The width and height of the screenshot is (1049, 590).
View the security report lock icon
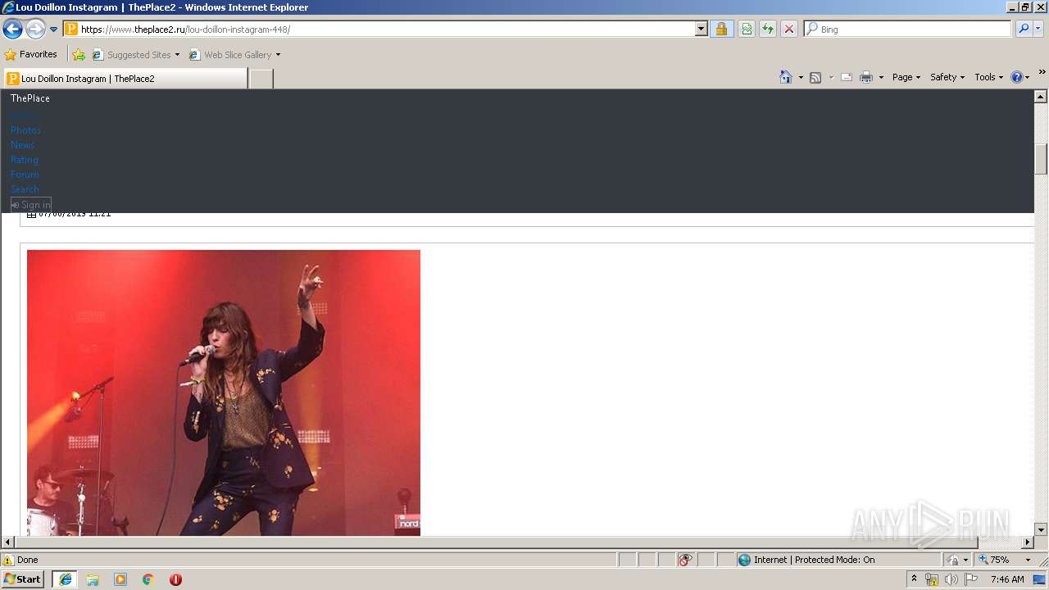pos(721,29)
